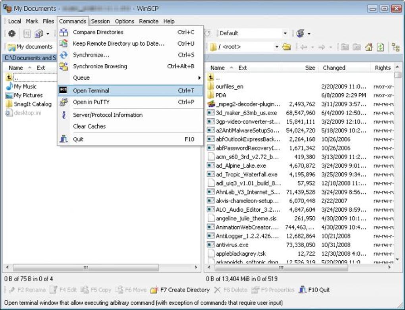
Task: Select the 3d_maker_63mb_us.exe file
Action: point(242,113)
